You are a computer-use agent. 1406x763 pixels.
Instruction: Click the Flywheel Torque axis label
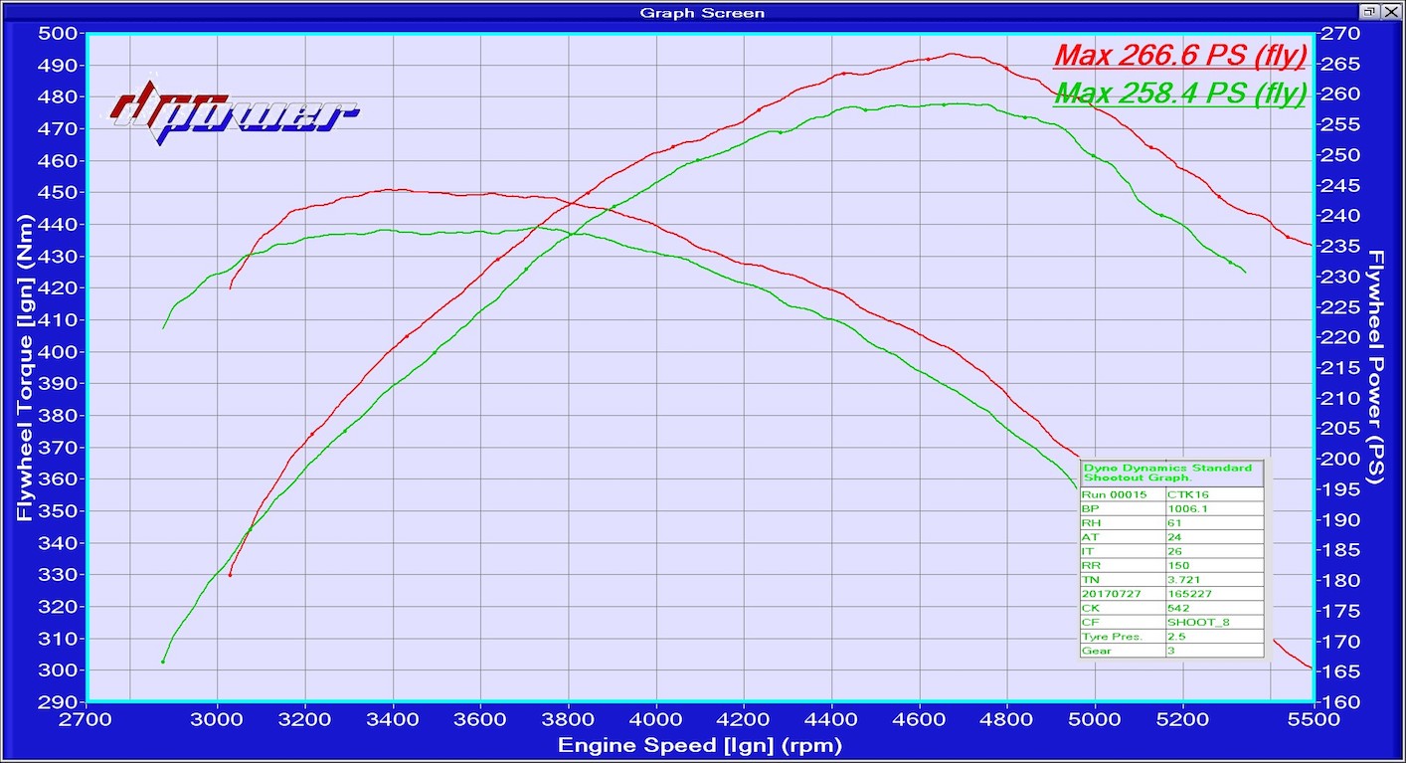(24, 367)
